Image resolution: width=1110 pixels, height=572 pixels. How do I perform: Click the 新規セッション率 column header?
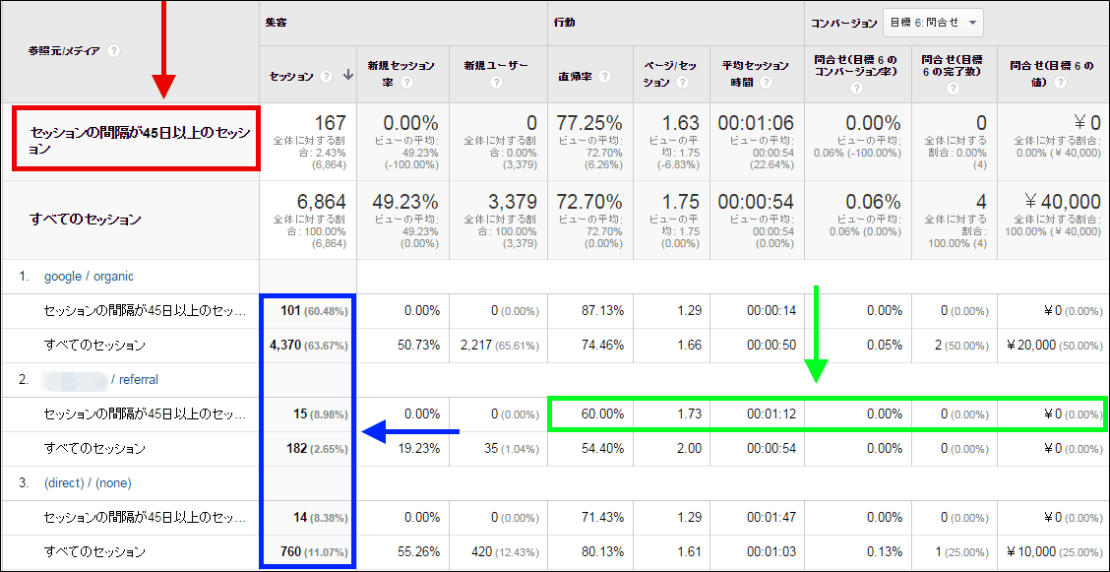click(401, 66)
